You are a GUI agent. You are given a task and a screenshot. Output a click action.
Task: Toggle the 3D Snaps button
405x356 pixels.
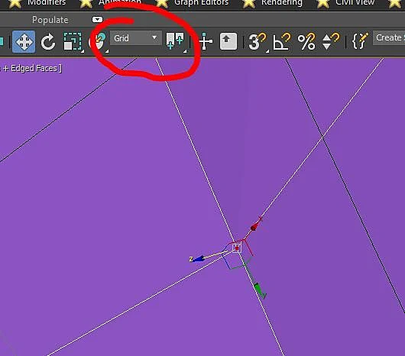click(x=258, y=41)
